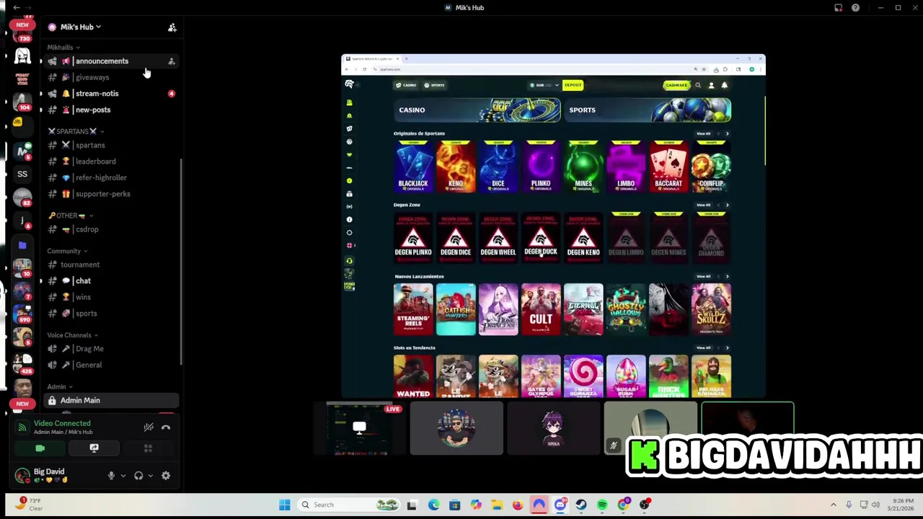Deafen audio with the headphones icon
The image size is (923, 519).
coord(138,476)
